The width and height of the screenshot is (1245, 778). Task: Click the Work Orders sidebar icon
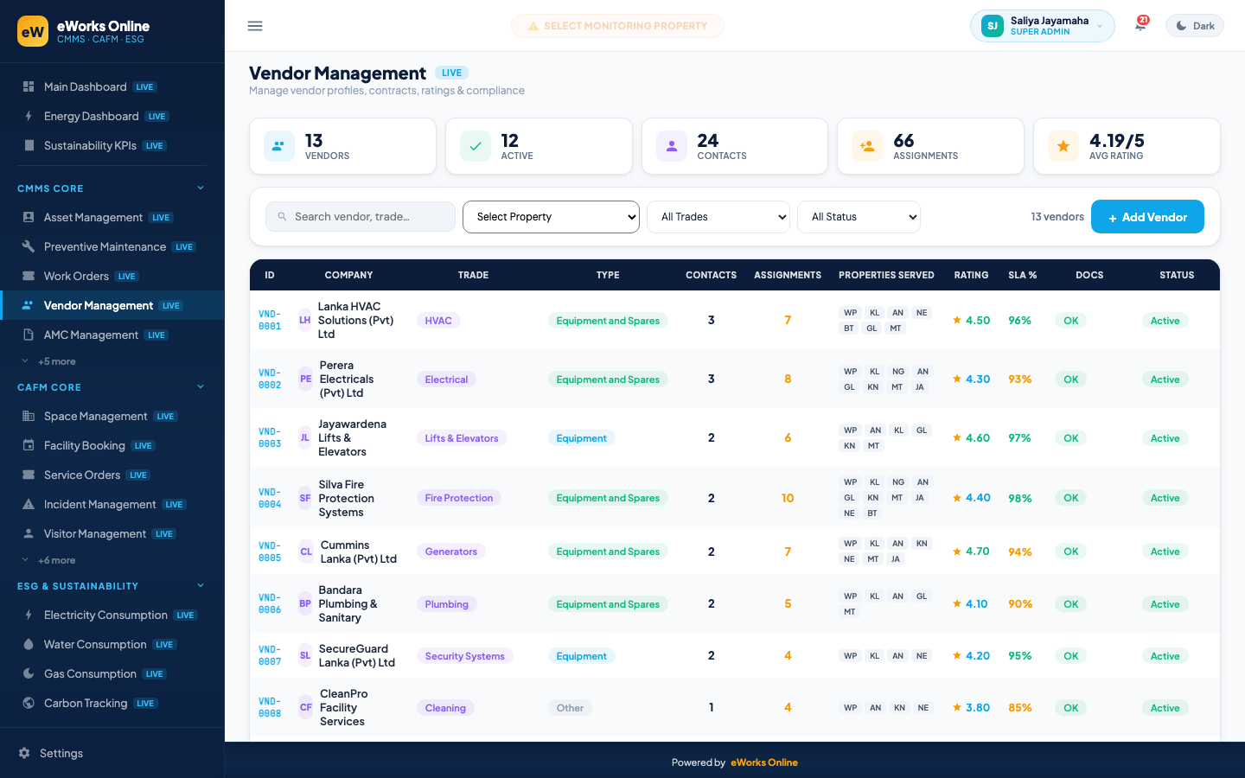(29, 276)
